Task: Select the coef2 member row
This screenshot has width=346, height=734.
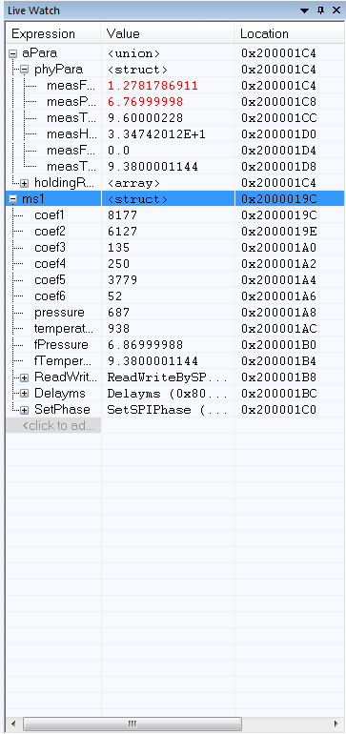Action: (x=175, y=232)
